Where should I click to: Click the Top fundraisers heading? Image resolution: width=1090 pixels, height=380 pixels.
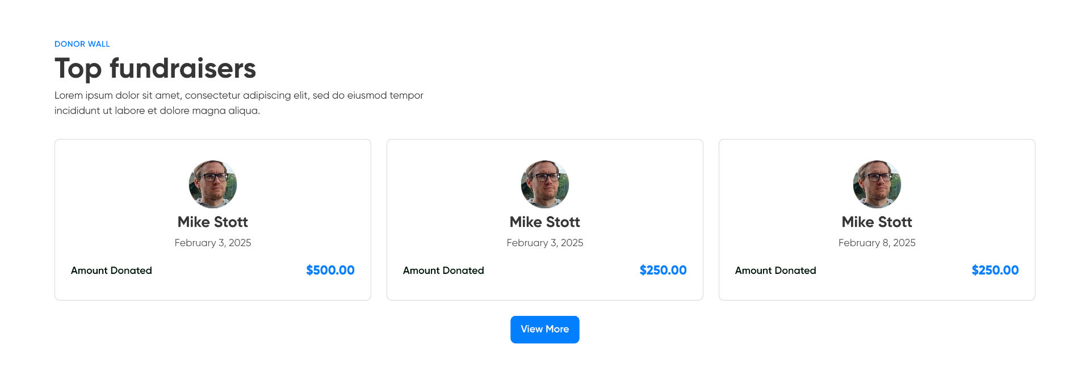(155, 69)
